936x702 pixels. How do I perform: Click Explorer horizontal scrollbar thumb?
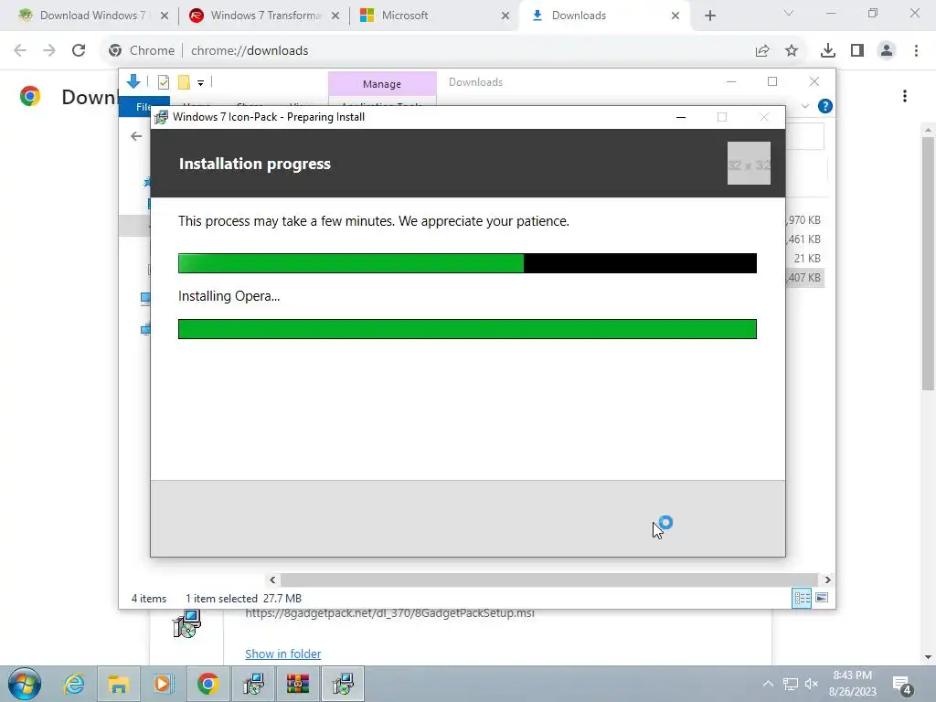[548, 580]
